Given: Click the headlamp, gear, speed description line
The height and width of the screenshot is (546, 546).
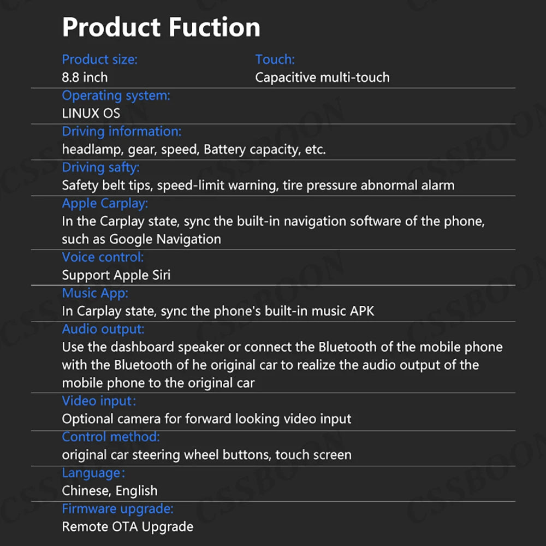Looking at the screenshot, I should [194, 150].
